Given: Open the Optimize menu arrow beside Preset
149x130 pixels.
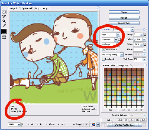Looking at the screenshot, I should tap(144, 29).
